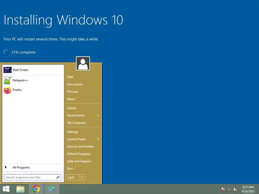The height and width of the screenshot is (194, 259).
Task: Click the muted speaker tray icon
Action: point(235,189)
